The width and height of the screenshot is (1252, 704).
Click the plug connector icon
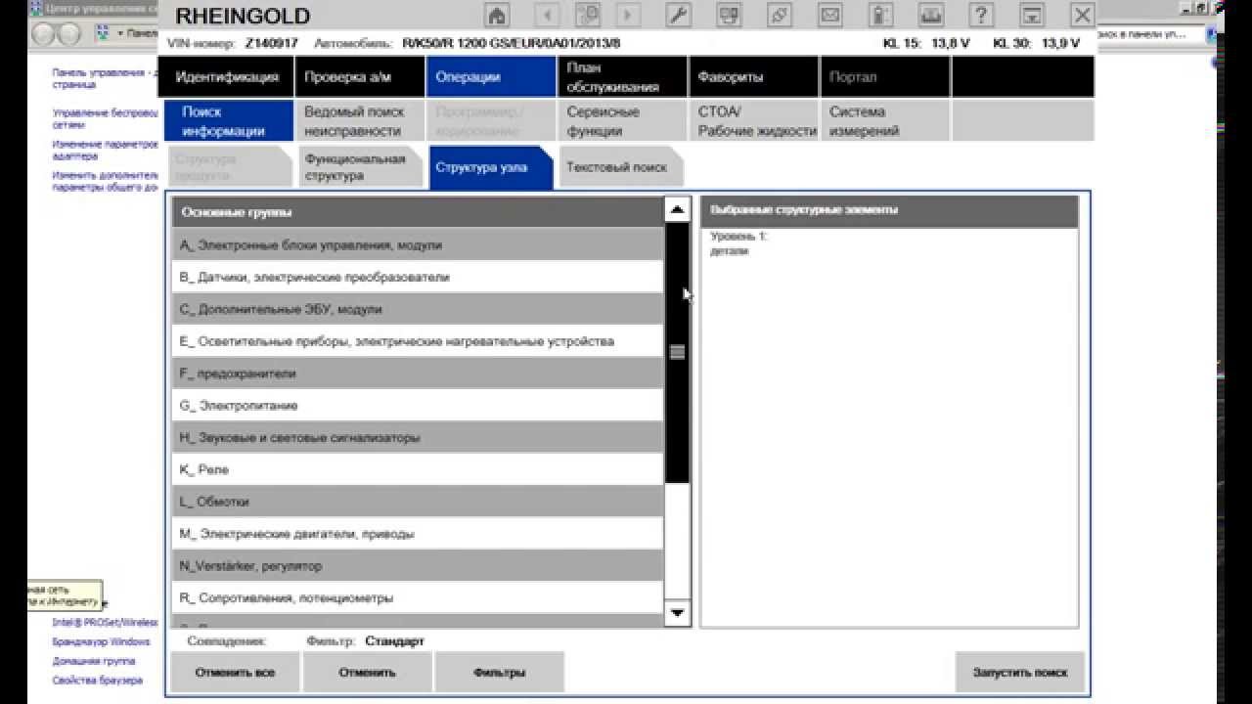[x=780, y=15]
